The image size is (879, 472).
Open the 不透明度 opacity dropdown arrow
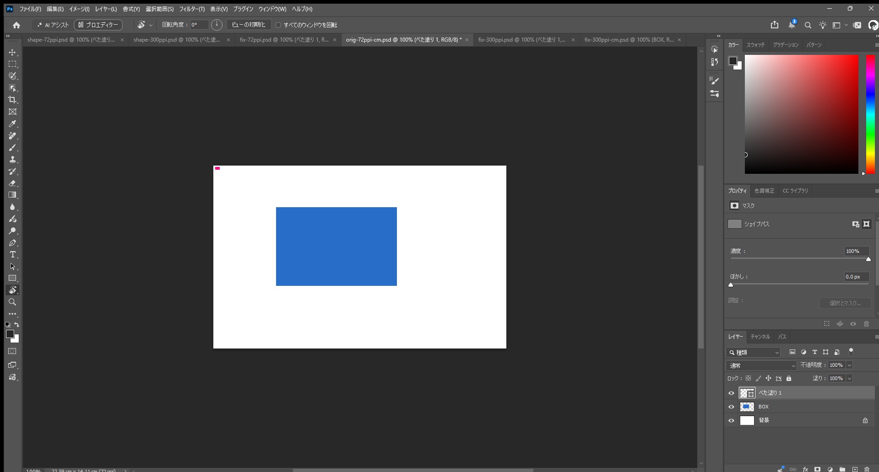849,365
